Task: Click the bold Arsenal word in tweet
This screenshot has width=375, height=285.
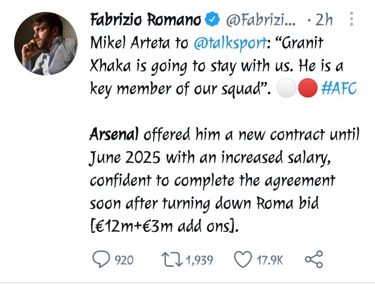Action: coord(114,134)
